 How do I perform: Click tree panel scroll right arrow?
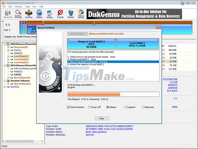tap(42, 141)
